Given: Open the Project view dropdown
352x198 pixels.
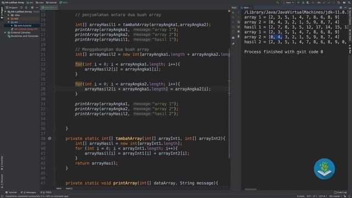Looking at the screenshot, I should coord(12,7).
